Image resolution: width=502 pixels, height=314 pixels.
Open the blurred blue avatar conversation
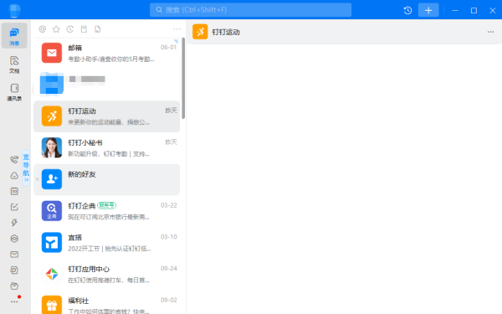coord(106,85)
